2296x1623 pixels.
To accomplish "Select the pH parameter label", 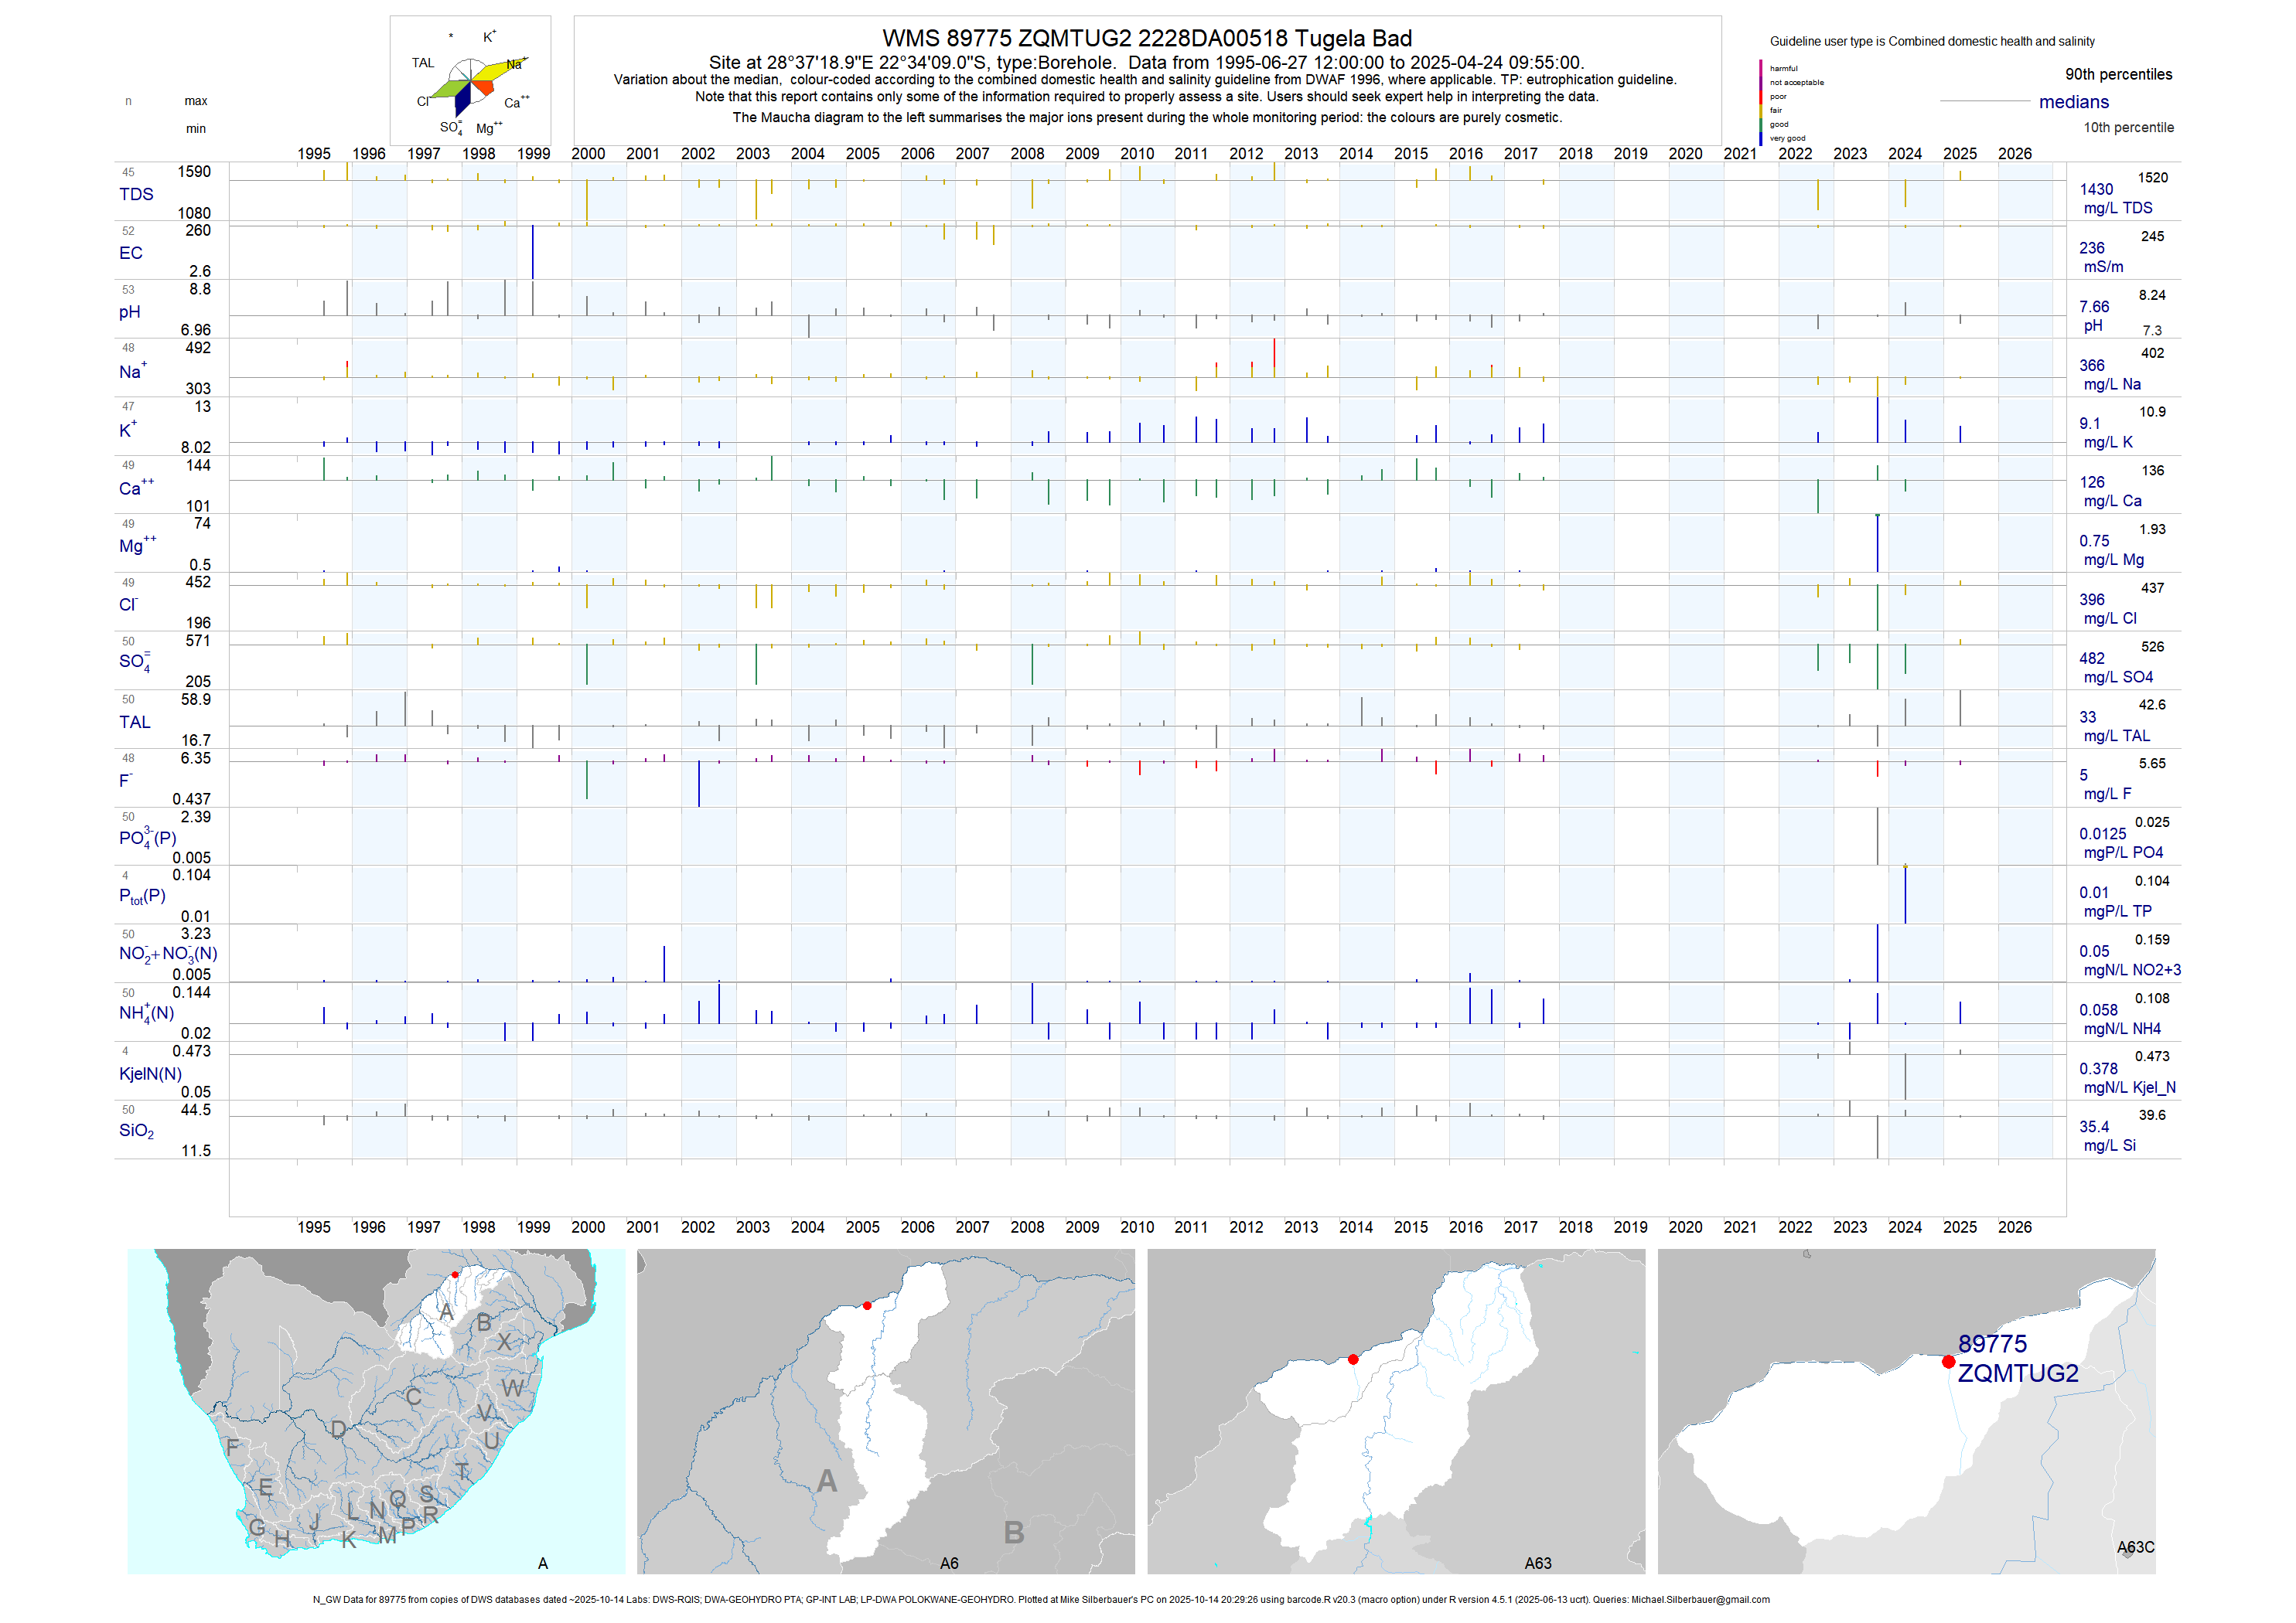I will point(129,311).
